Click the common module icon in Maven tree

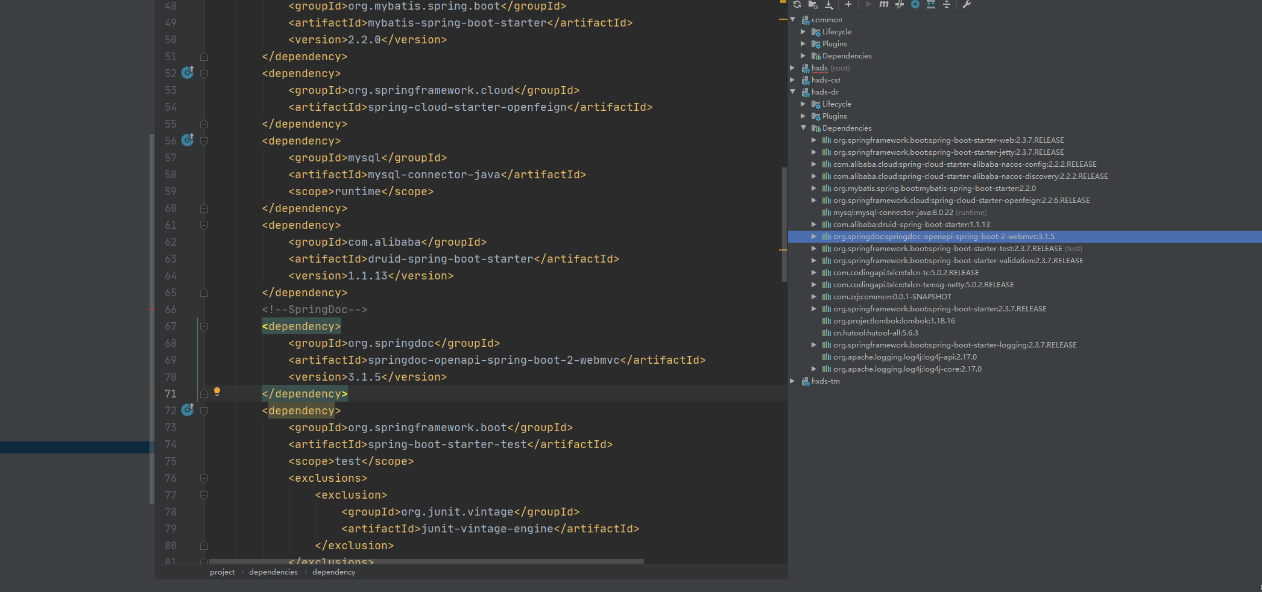[805, 20]
